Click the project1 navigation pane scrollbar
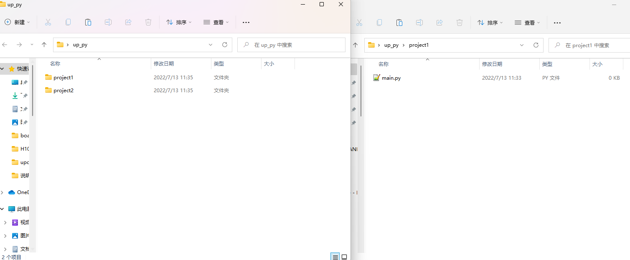The width and height of the screenshot is (630, 260). pos(361,91)
